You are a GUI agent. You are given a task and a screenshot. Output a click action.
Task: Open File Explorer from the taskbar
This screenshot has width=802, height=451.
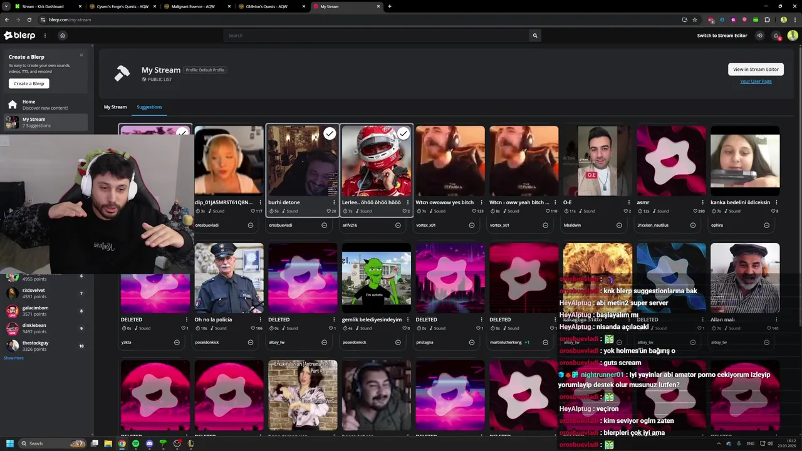pyautogui.click(x=108, y=443)
